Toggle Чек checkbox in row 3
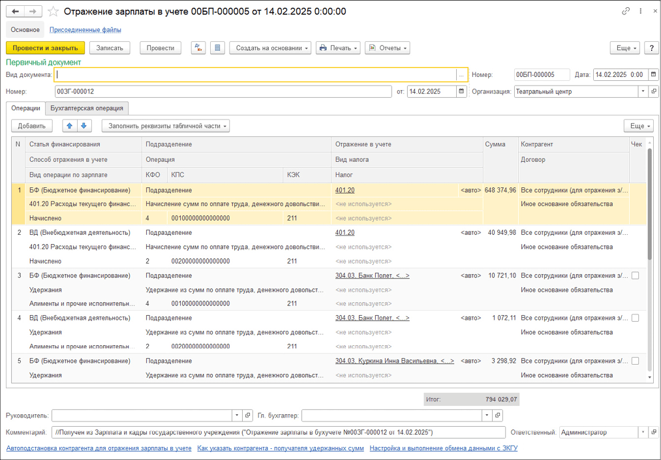This screenshot has height=460, width=661. coord(635,276)
